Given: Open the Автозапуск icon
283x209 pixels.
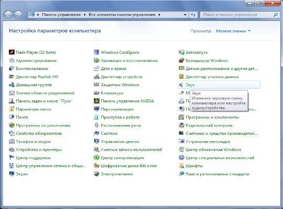Looking at the screenshot, I should (181, 52).
